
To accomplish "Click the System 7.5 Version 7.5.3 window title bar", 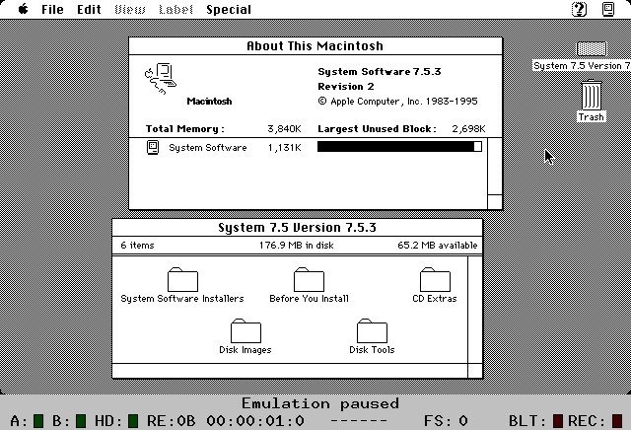I will tap(298, 228).
